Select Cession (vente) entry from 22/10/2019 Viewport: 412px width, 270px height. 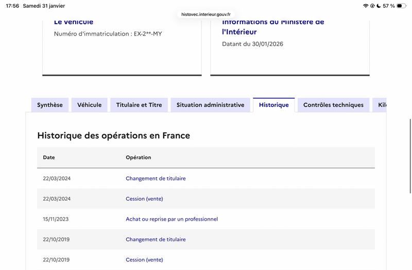click(144, 260)
